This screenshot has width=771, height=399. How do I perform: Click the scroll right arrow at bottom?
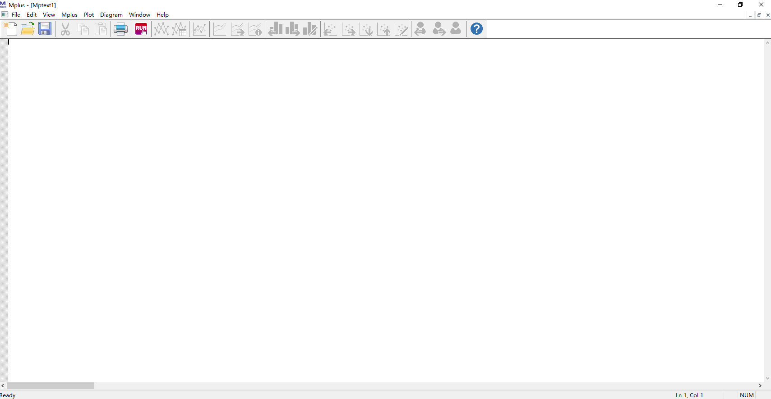point(760,386)
